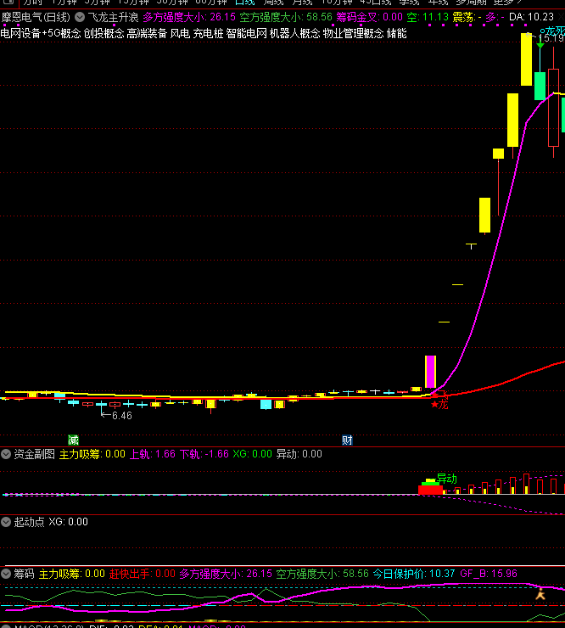This screenshot has width=565, height=628.
Task: Open the 多周期 view tab
Action: [x=472, y=3]
